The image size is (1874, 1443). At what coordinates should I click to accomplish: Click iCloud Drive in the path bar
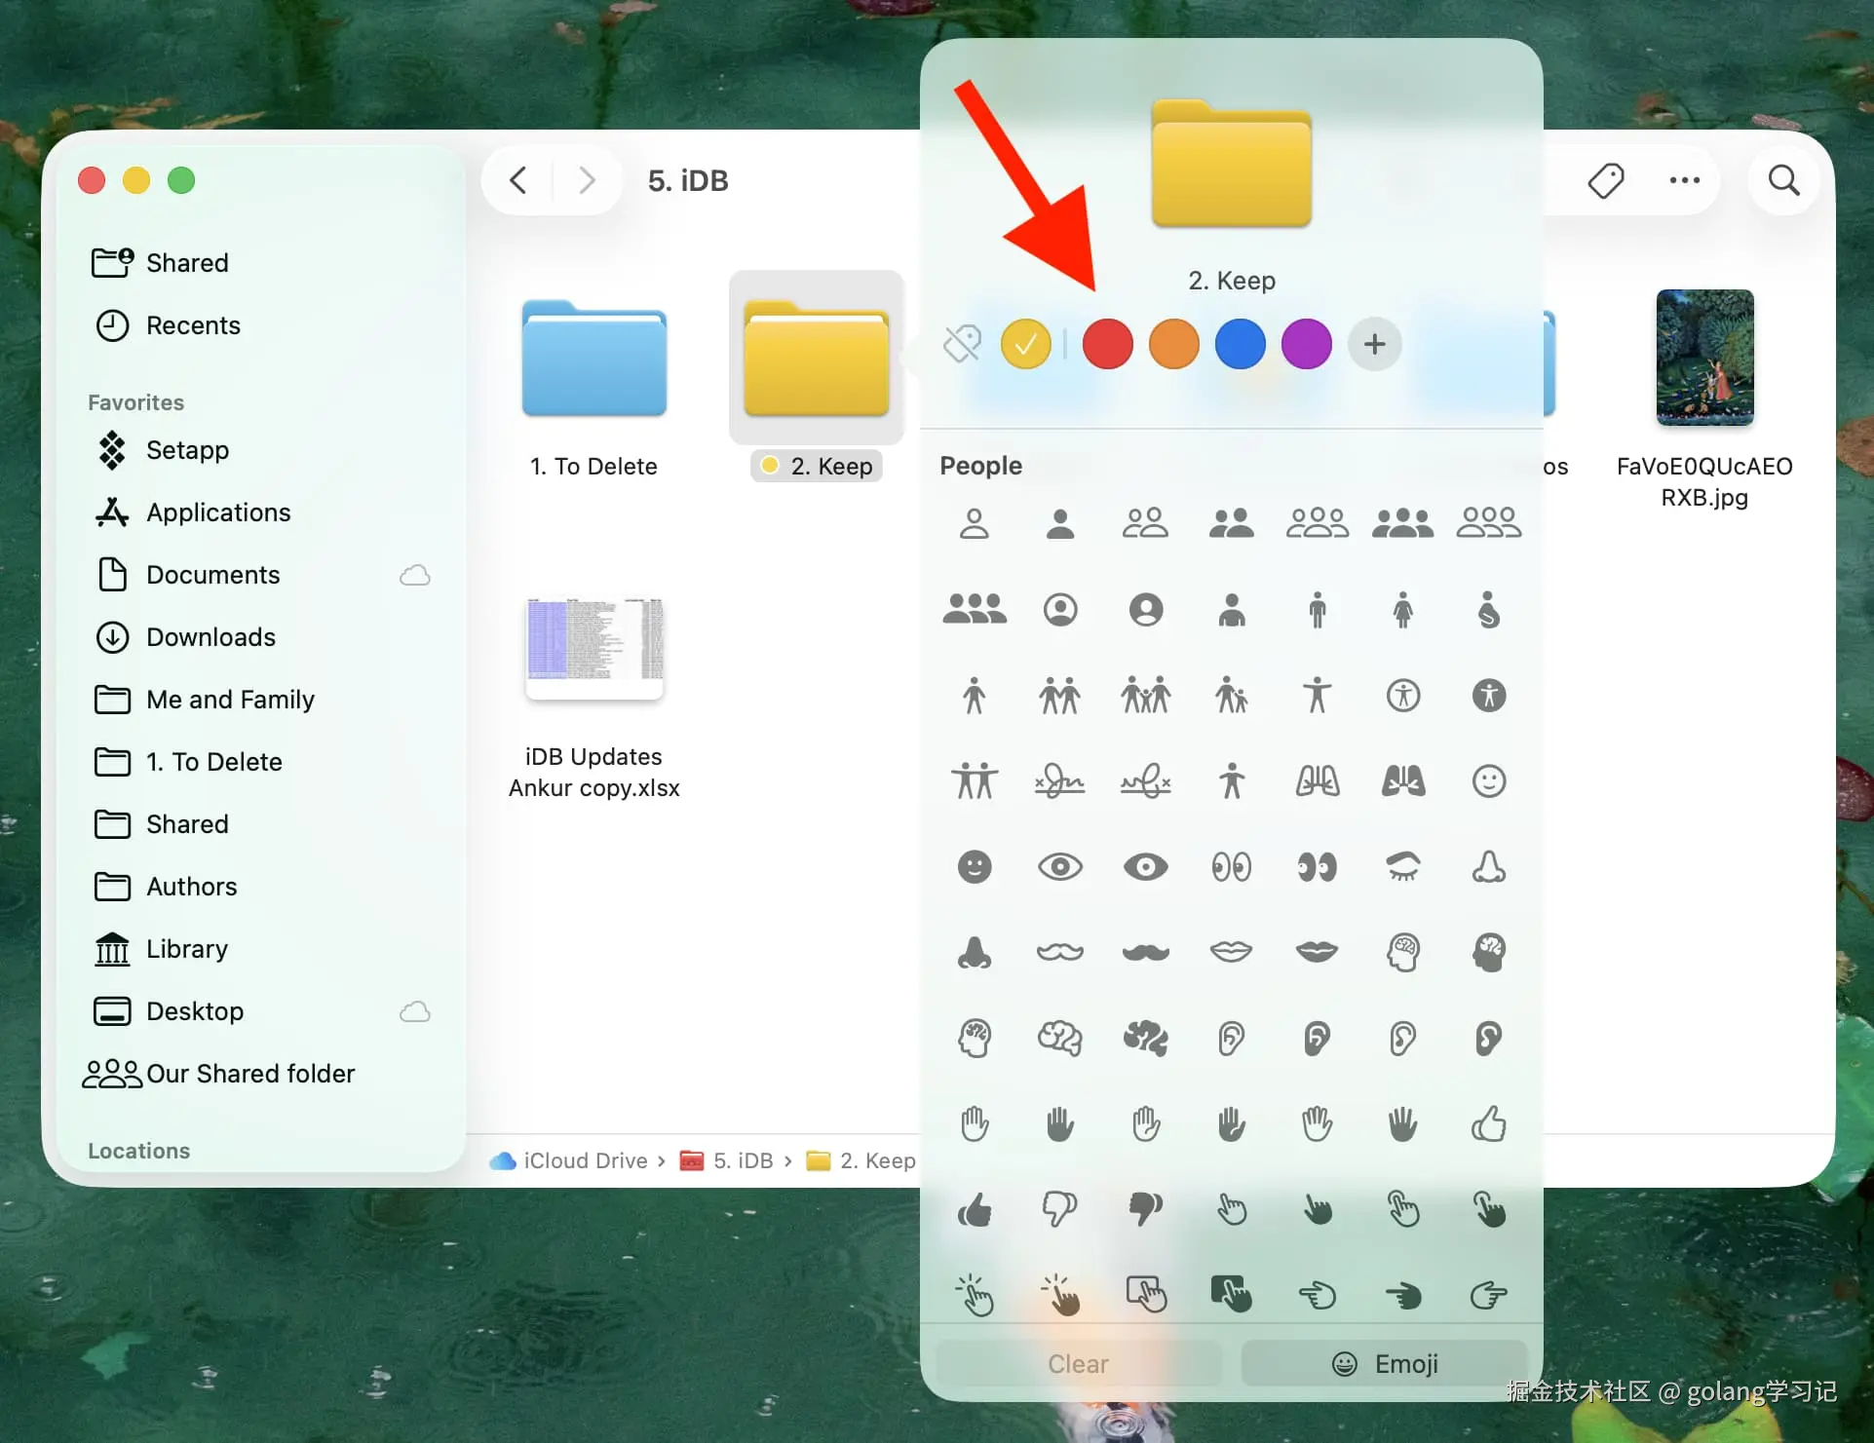(585, 1160)
